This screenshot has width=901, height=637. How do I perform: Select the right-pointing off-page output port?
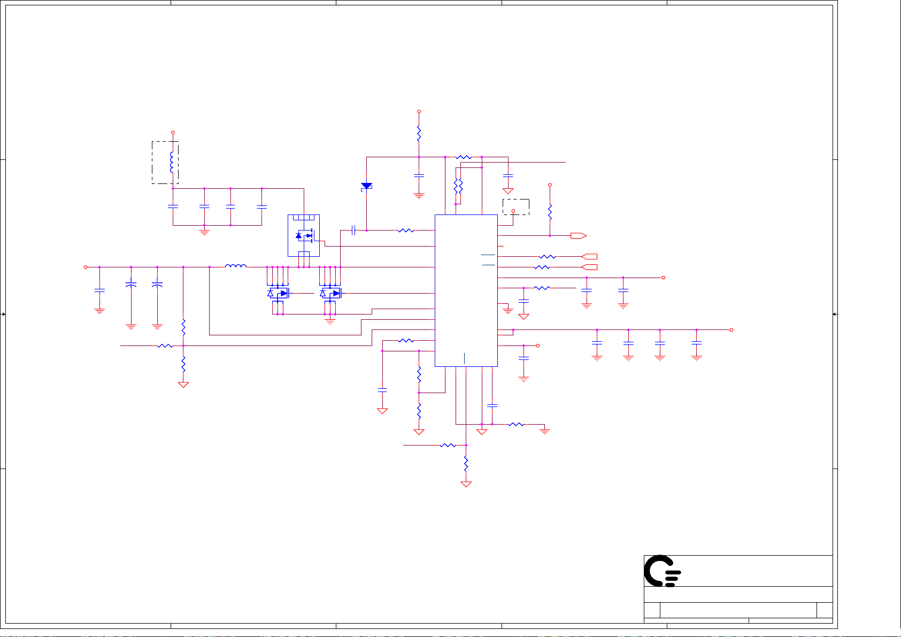point(579,236)
